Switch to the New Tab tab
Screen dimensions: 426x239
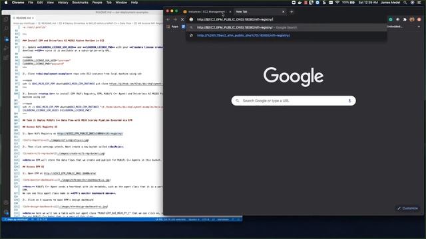coord(260,12)
